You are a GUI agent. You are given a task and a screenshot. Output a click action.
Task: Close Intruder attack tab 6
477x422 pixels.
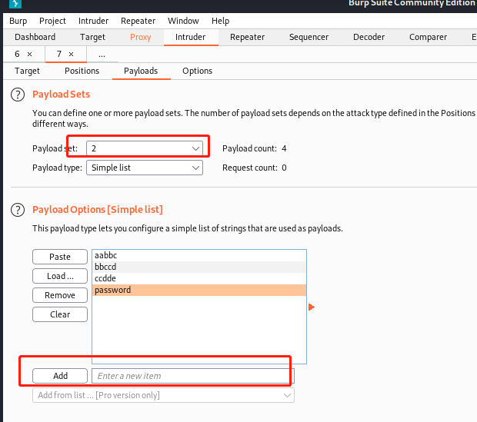(29, 54)
